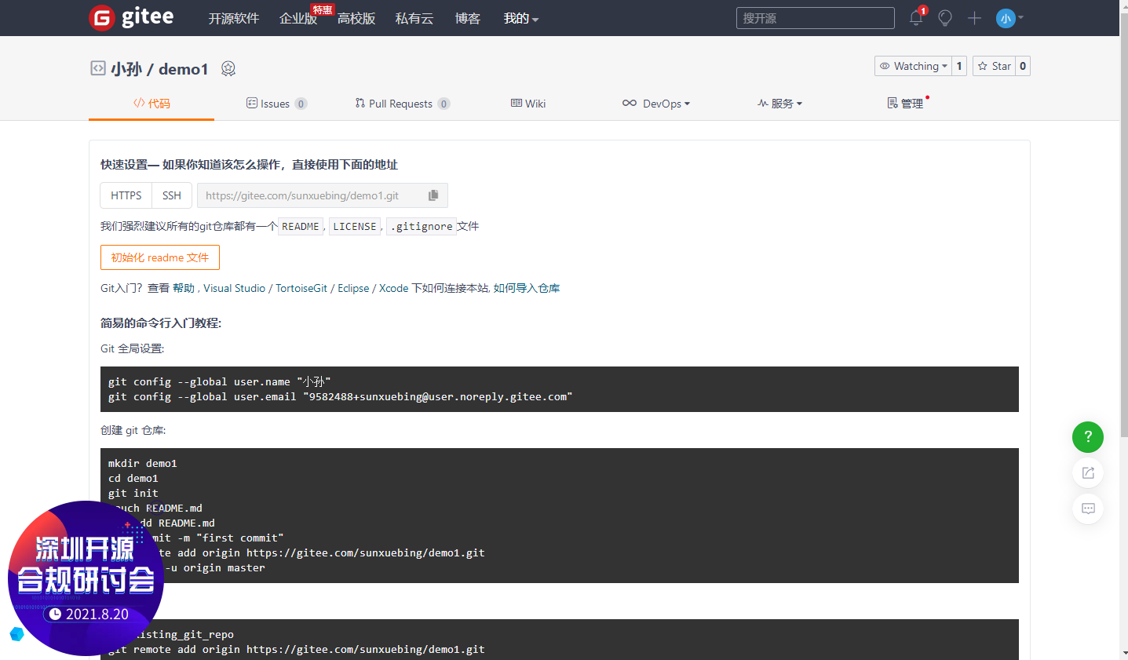Open the Visual Studio link
The image size is (1128, 660).
click(235, 288)
